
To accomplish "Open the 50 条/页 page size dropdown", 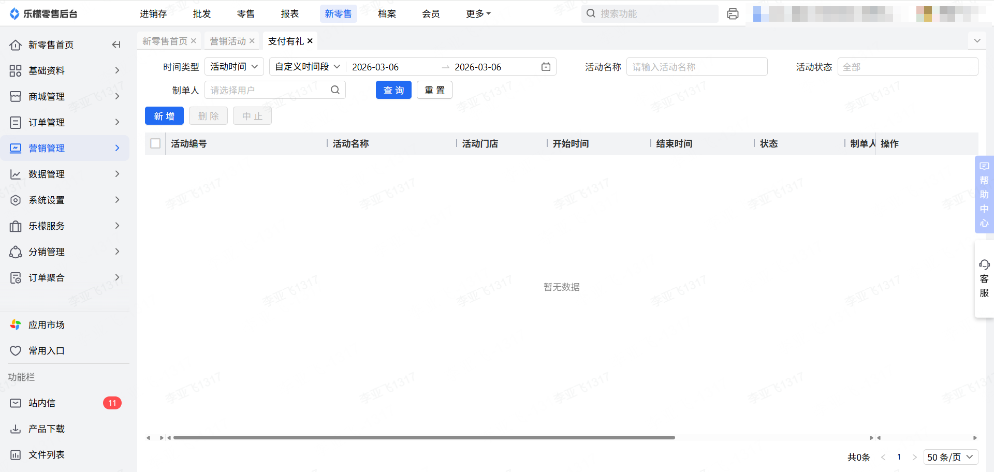I will pos(951,458).
